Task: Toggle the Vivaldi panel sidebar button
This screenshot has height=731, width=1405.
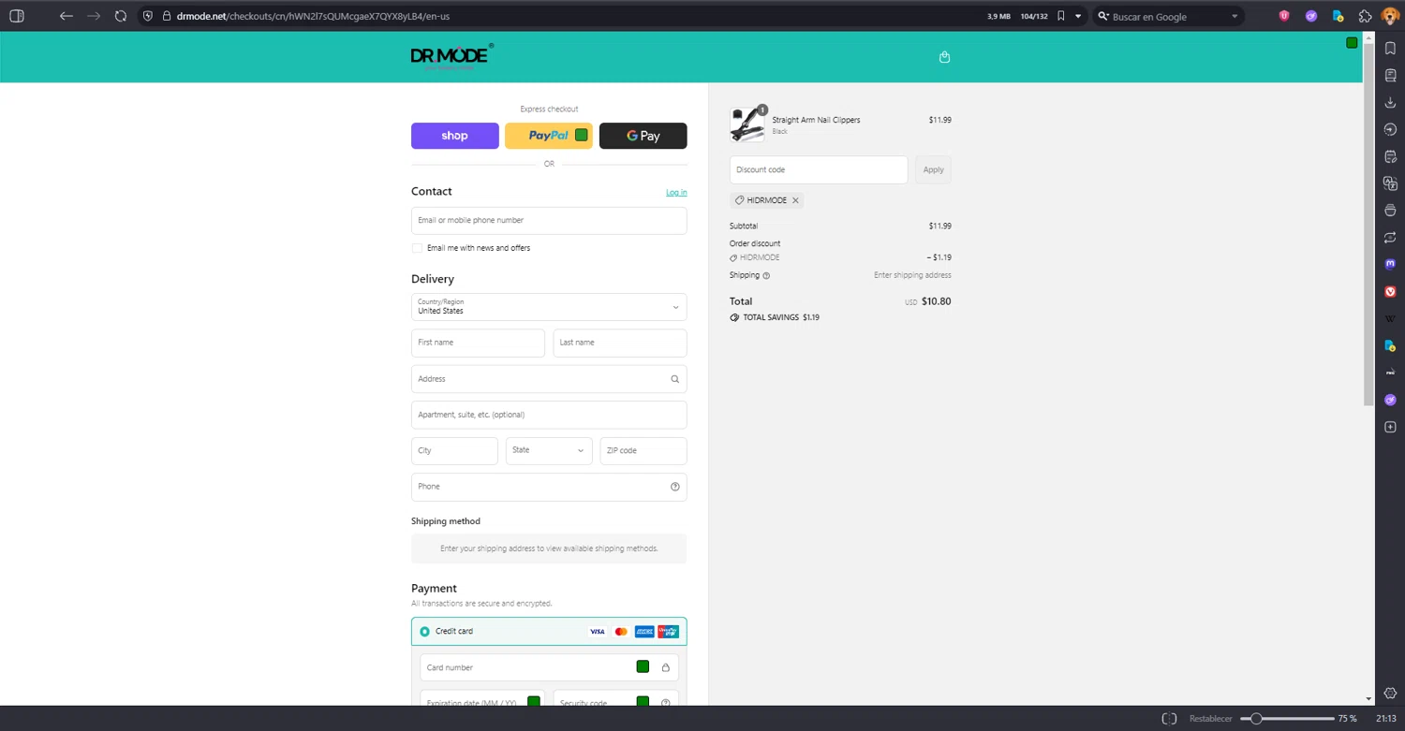Action: pyautogui.click(x=16, y=16)
